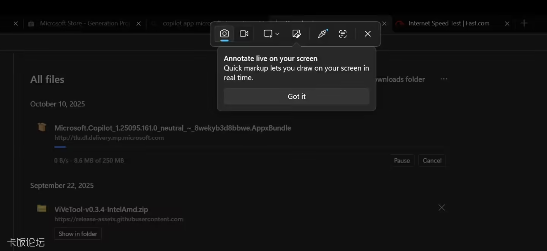The height and width of the screenshot is (251, 547).
Task: Switch to video recording mode
Action: point(244,34)
